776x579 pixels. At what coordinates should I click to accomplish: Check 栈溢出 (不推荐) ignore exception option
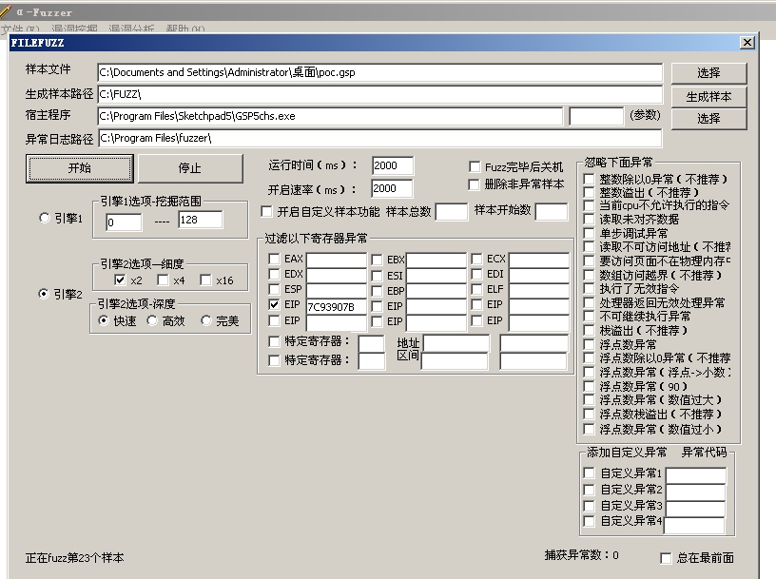point(589,330)
